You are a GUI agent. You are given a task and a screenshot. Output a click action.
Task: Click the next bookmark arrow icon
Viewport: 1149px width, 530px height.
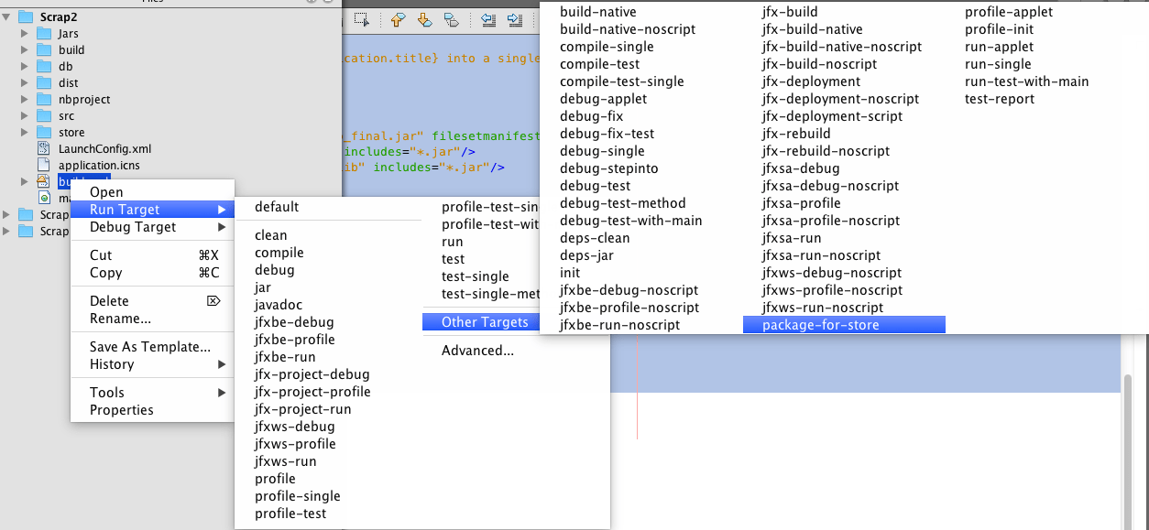(425, 19)
